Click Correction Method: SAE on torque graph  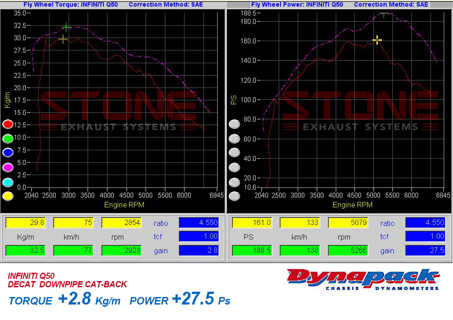[x=166, y=4]
